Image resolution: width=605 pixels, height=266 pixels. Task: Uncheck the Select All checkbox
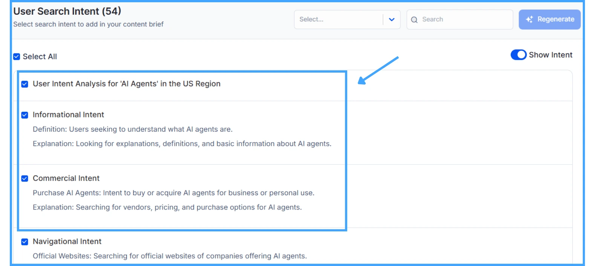17,57
